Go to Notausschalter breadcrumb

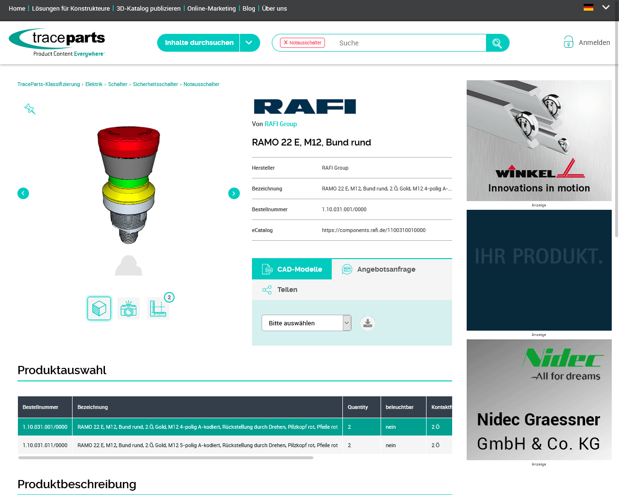201,84
